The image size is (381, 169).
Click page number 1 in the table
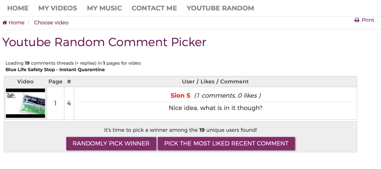pyautogui.click(x=55, y=103)
